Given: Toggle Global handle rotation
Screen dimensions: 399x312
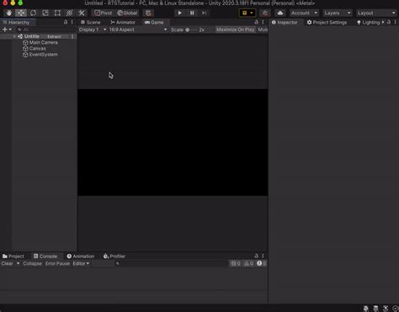Looking at the screenshot, I should point(127,13).
